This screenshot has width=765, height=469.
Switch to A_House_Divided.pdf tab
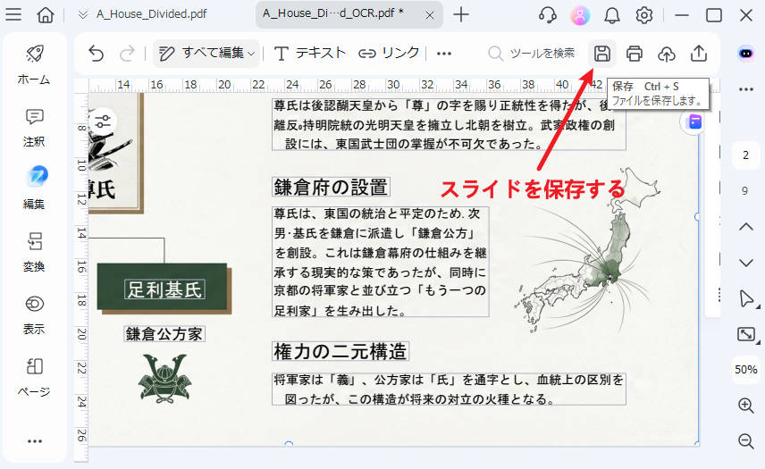tap(151, 14)
